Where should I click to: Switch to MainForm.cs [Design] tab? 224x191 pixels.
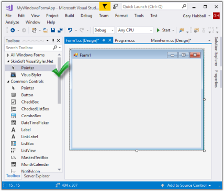click(x=171, y=40)
